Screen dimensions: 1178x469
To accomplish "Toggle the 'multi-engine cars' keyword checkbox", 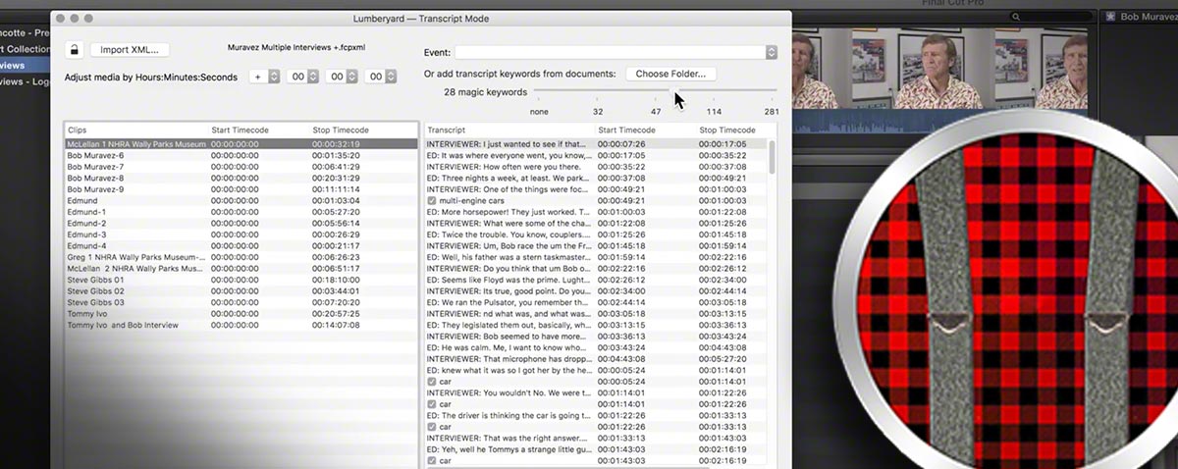I will (432, 200).
